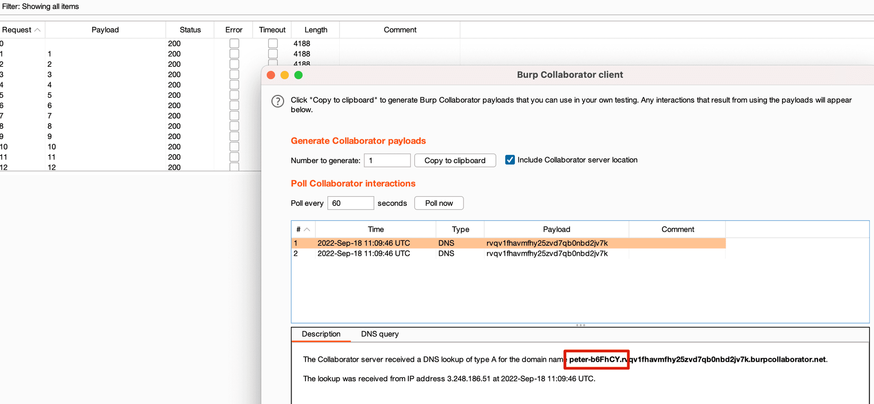874x404 pixels.
Task: Sort Intruder results by Length column
Action: [316, 30]
